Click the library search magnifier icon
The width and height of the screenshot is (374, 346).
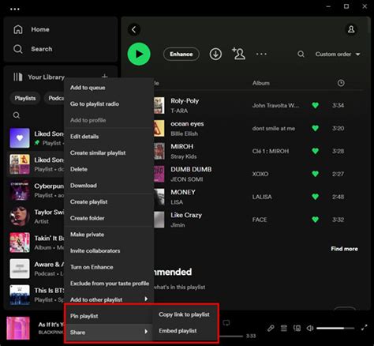(17, 115)
